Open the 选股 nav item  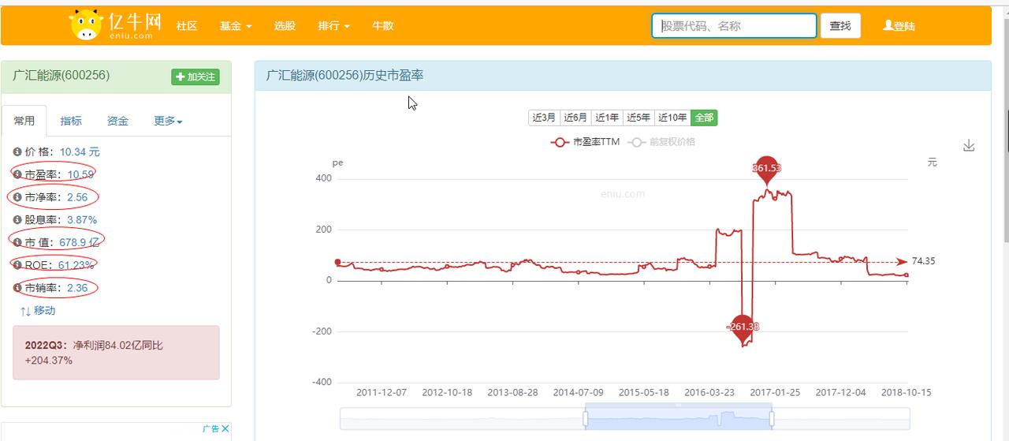click(285, 26)
